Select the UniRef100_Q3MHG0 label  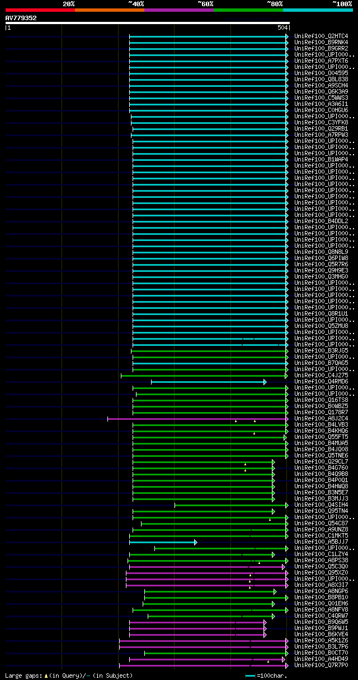321,276
